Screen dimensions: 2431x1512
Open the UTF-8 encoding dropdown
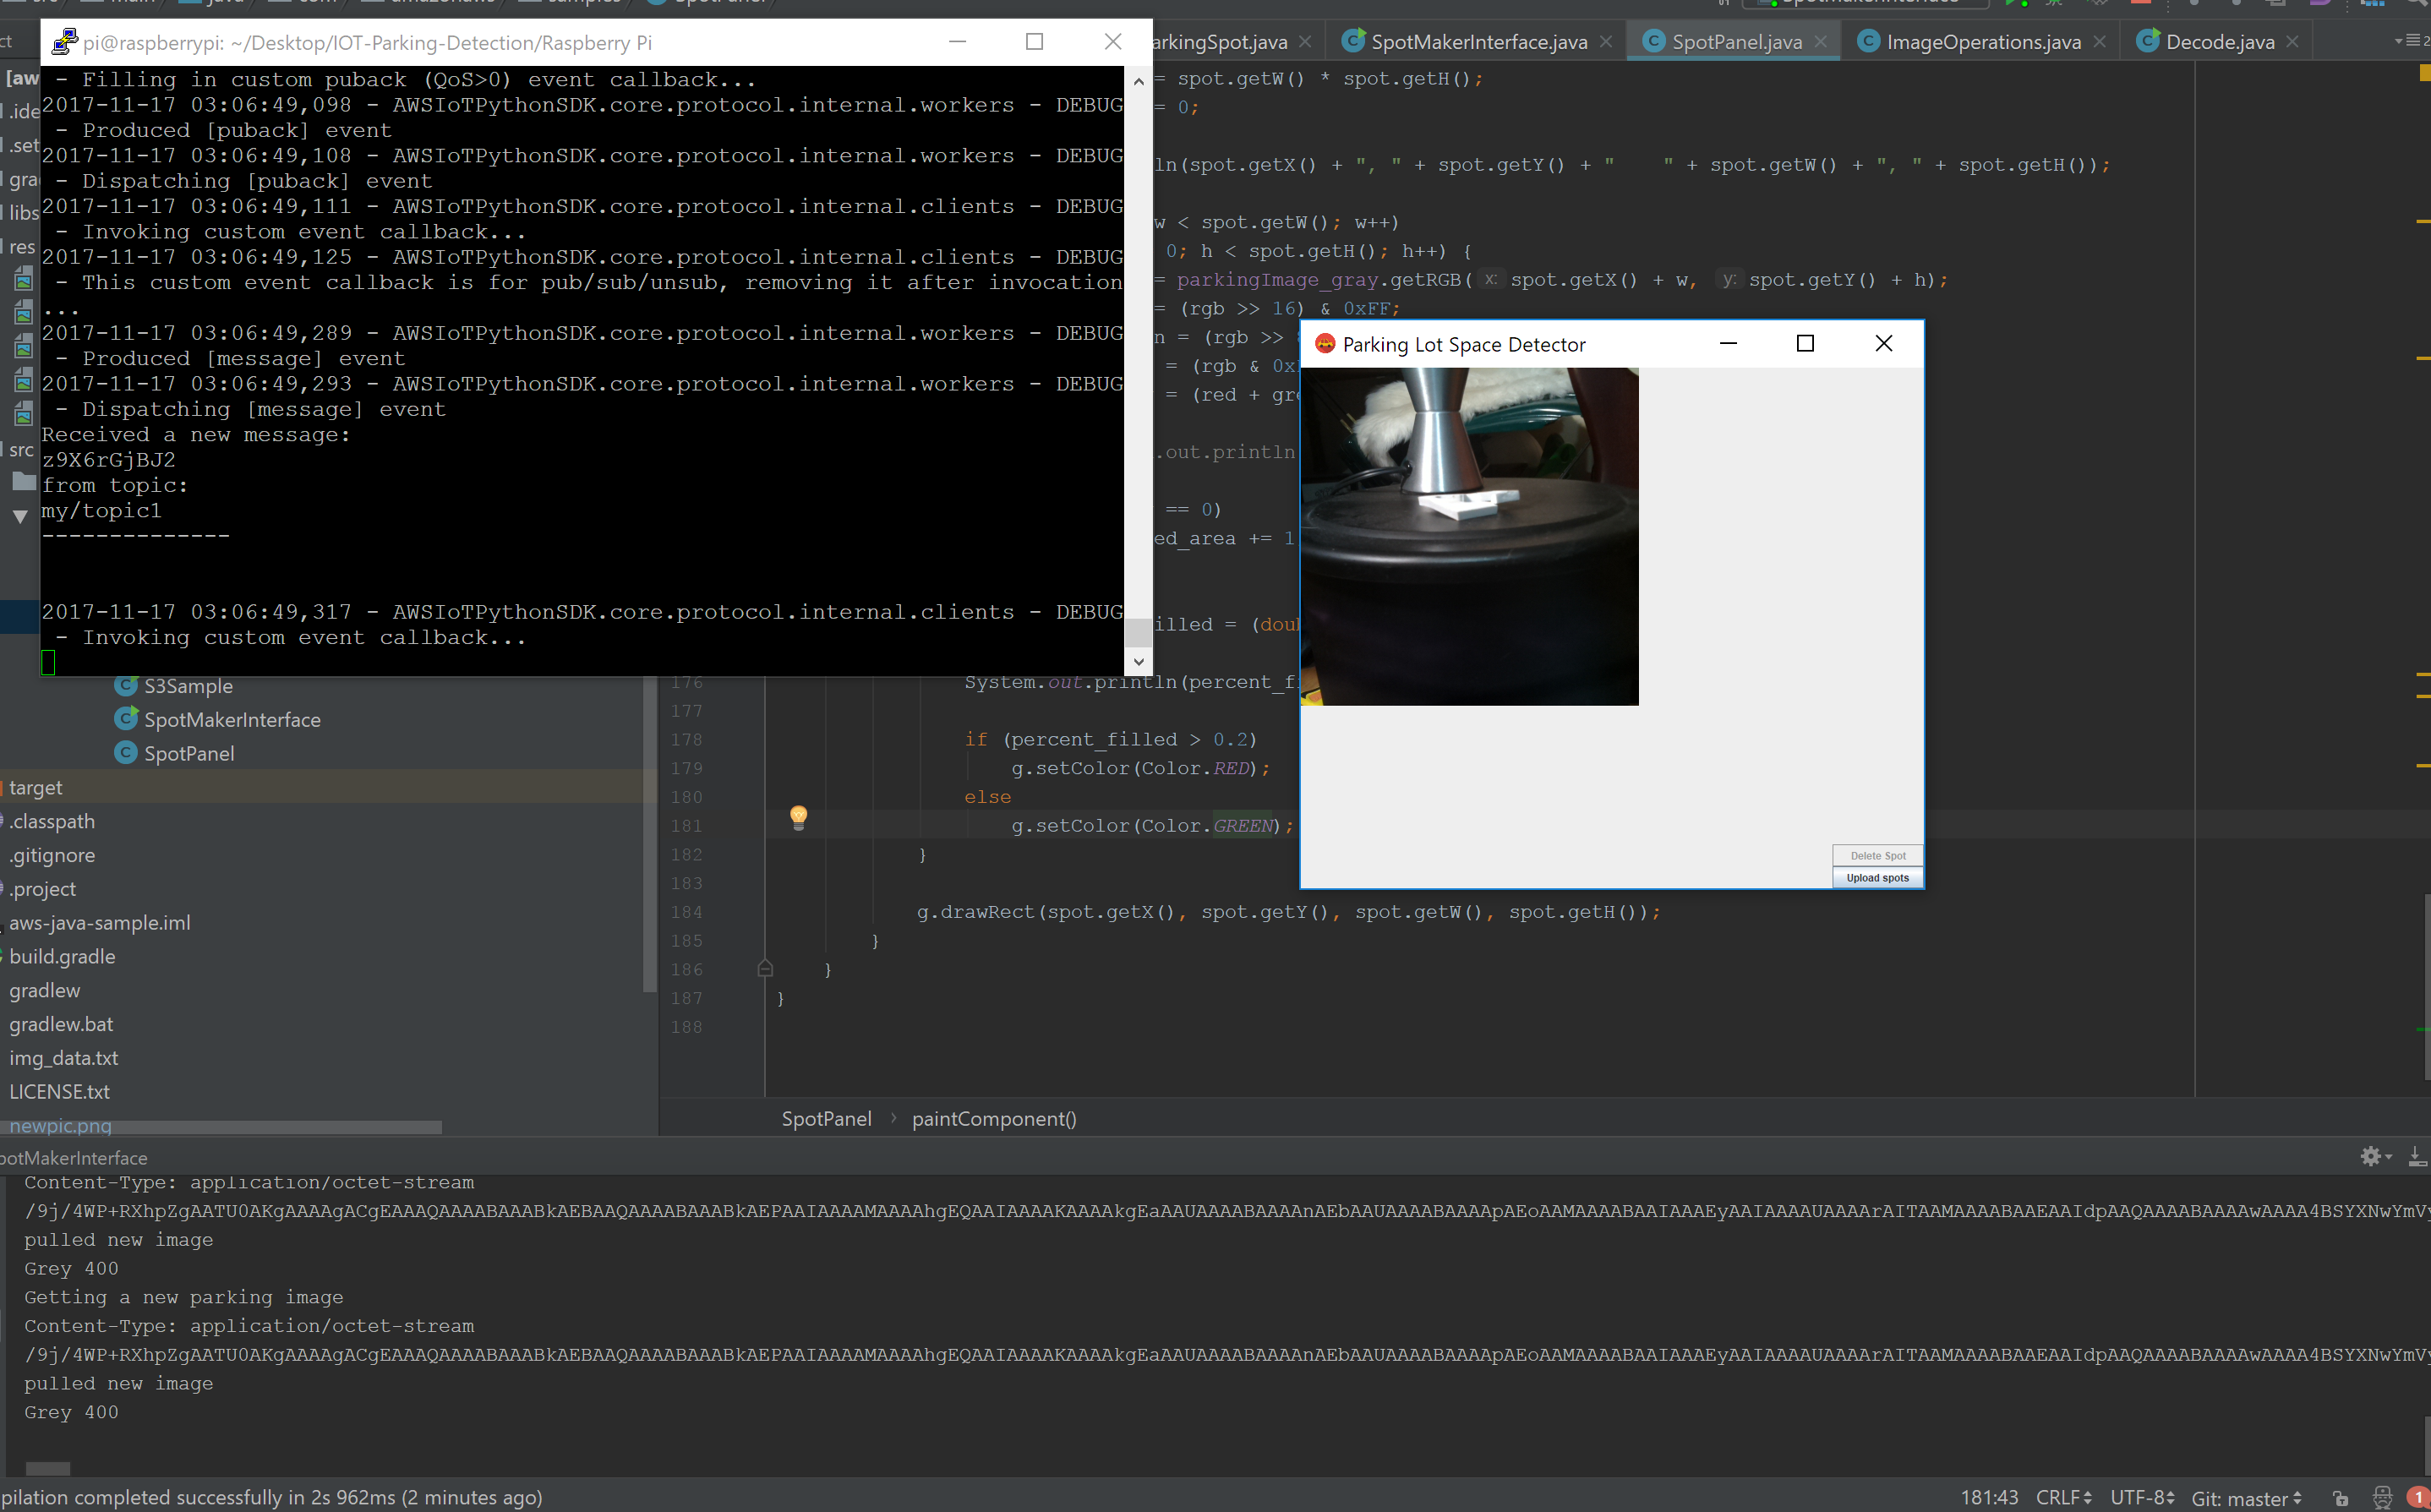[2142, 1497]
